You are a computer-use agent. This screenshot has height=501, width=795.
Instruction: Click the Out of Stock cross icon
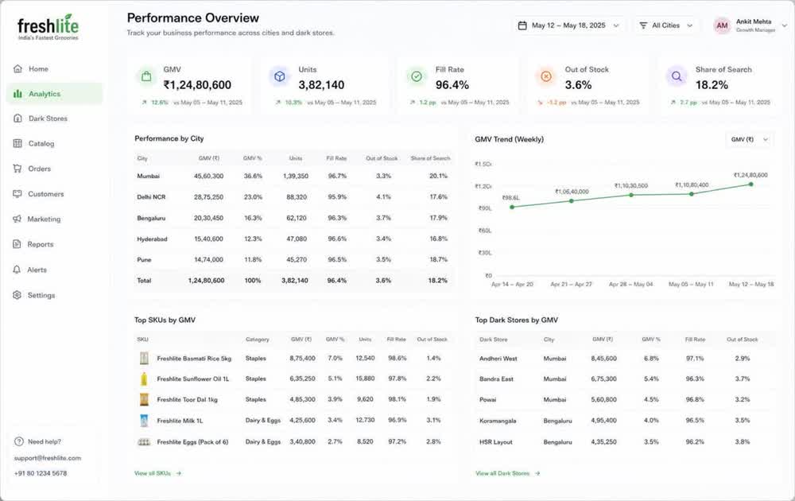[546, 76]
